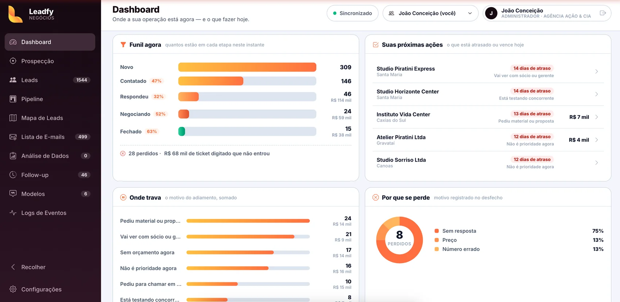
Task: Click the Leads people icon
Action: click(x=13, y=80)
